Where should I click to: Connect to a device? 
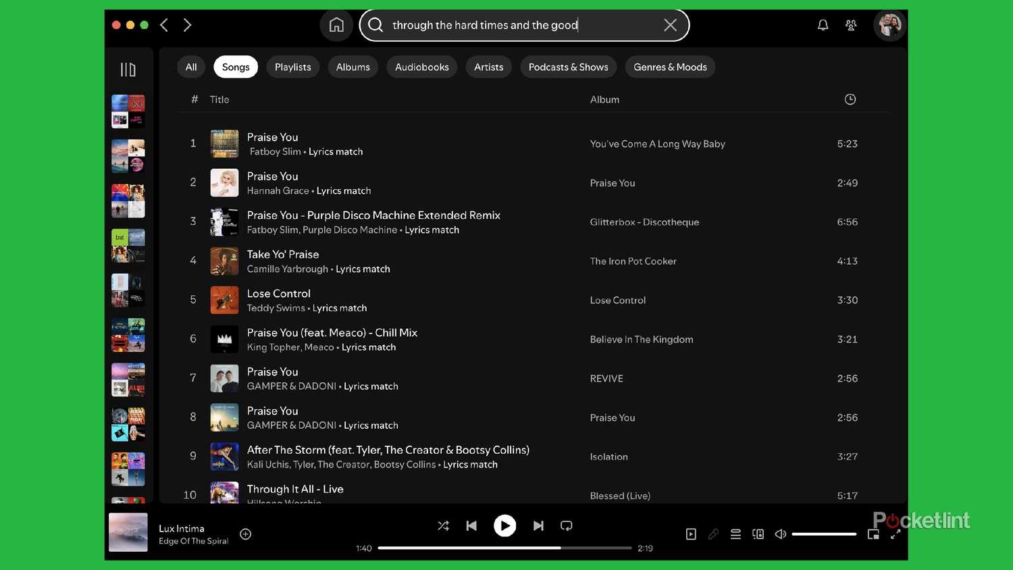pyautogui.click(x=758, y=534)
